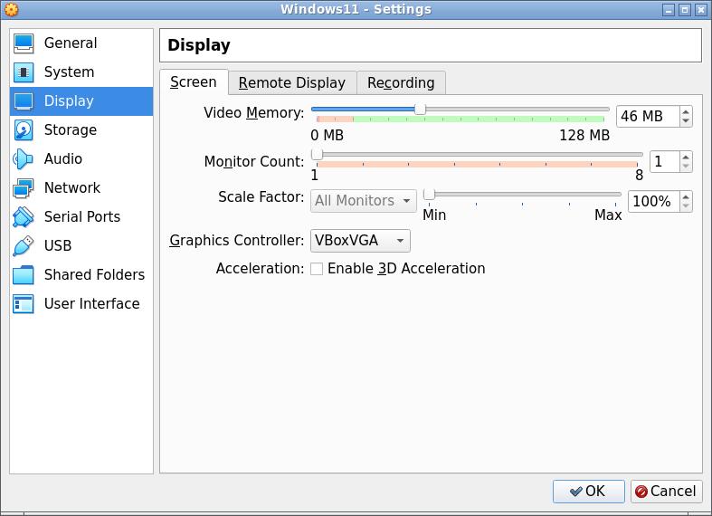Image resolution: width=712 pixels, height=516 pixels.
Task: Increase Monitor Count using up arrow
Action: point(686,157)
